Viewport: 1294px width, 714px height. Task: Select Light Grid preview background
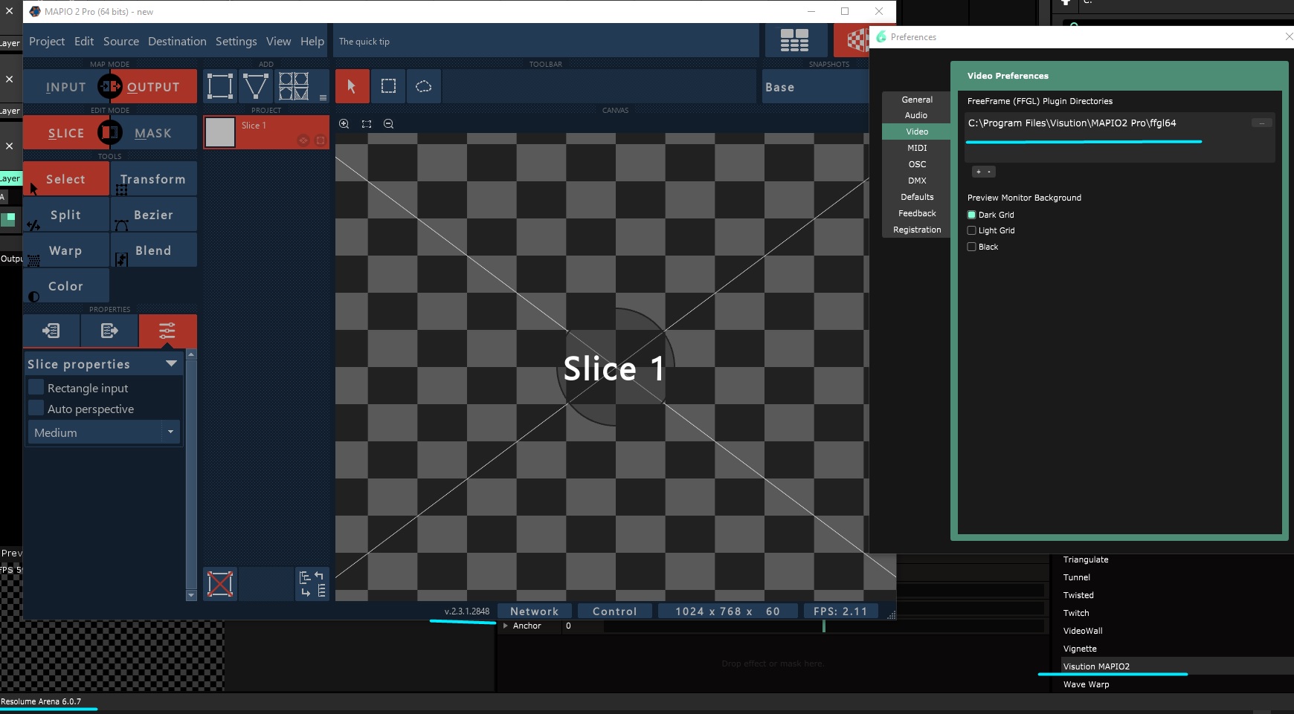coord(971,230)
